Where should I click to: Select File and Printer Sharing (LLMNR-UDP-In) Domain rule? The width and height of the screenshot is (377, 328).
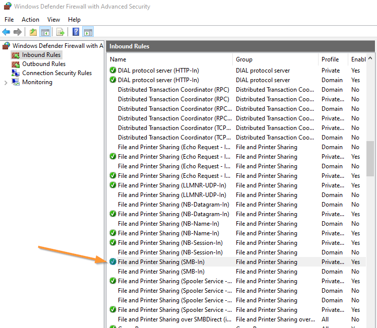click(x=237, y=195)
